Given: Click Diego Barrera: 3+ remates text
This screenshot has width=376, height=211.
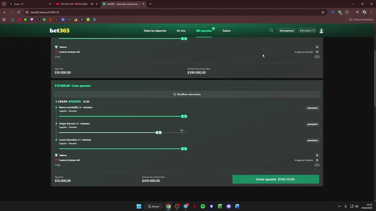Looking at the screenshot, I should click(x=74, y=124).
